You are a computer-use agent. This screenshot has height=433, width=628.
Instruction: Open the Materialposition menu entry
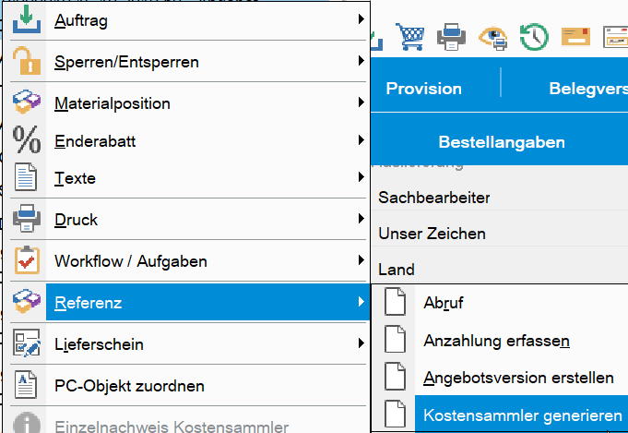pos(113,103)
